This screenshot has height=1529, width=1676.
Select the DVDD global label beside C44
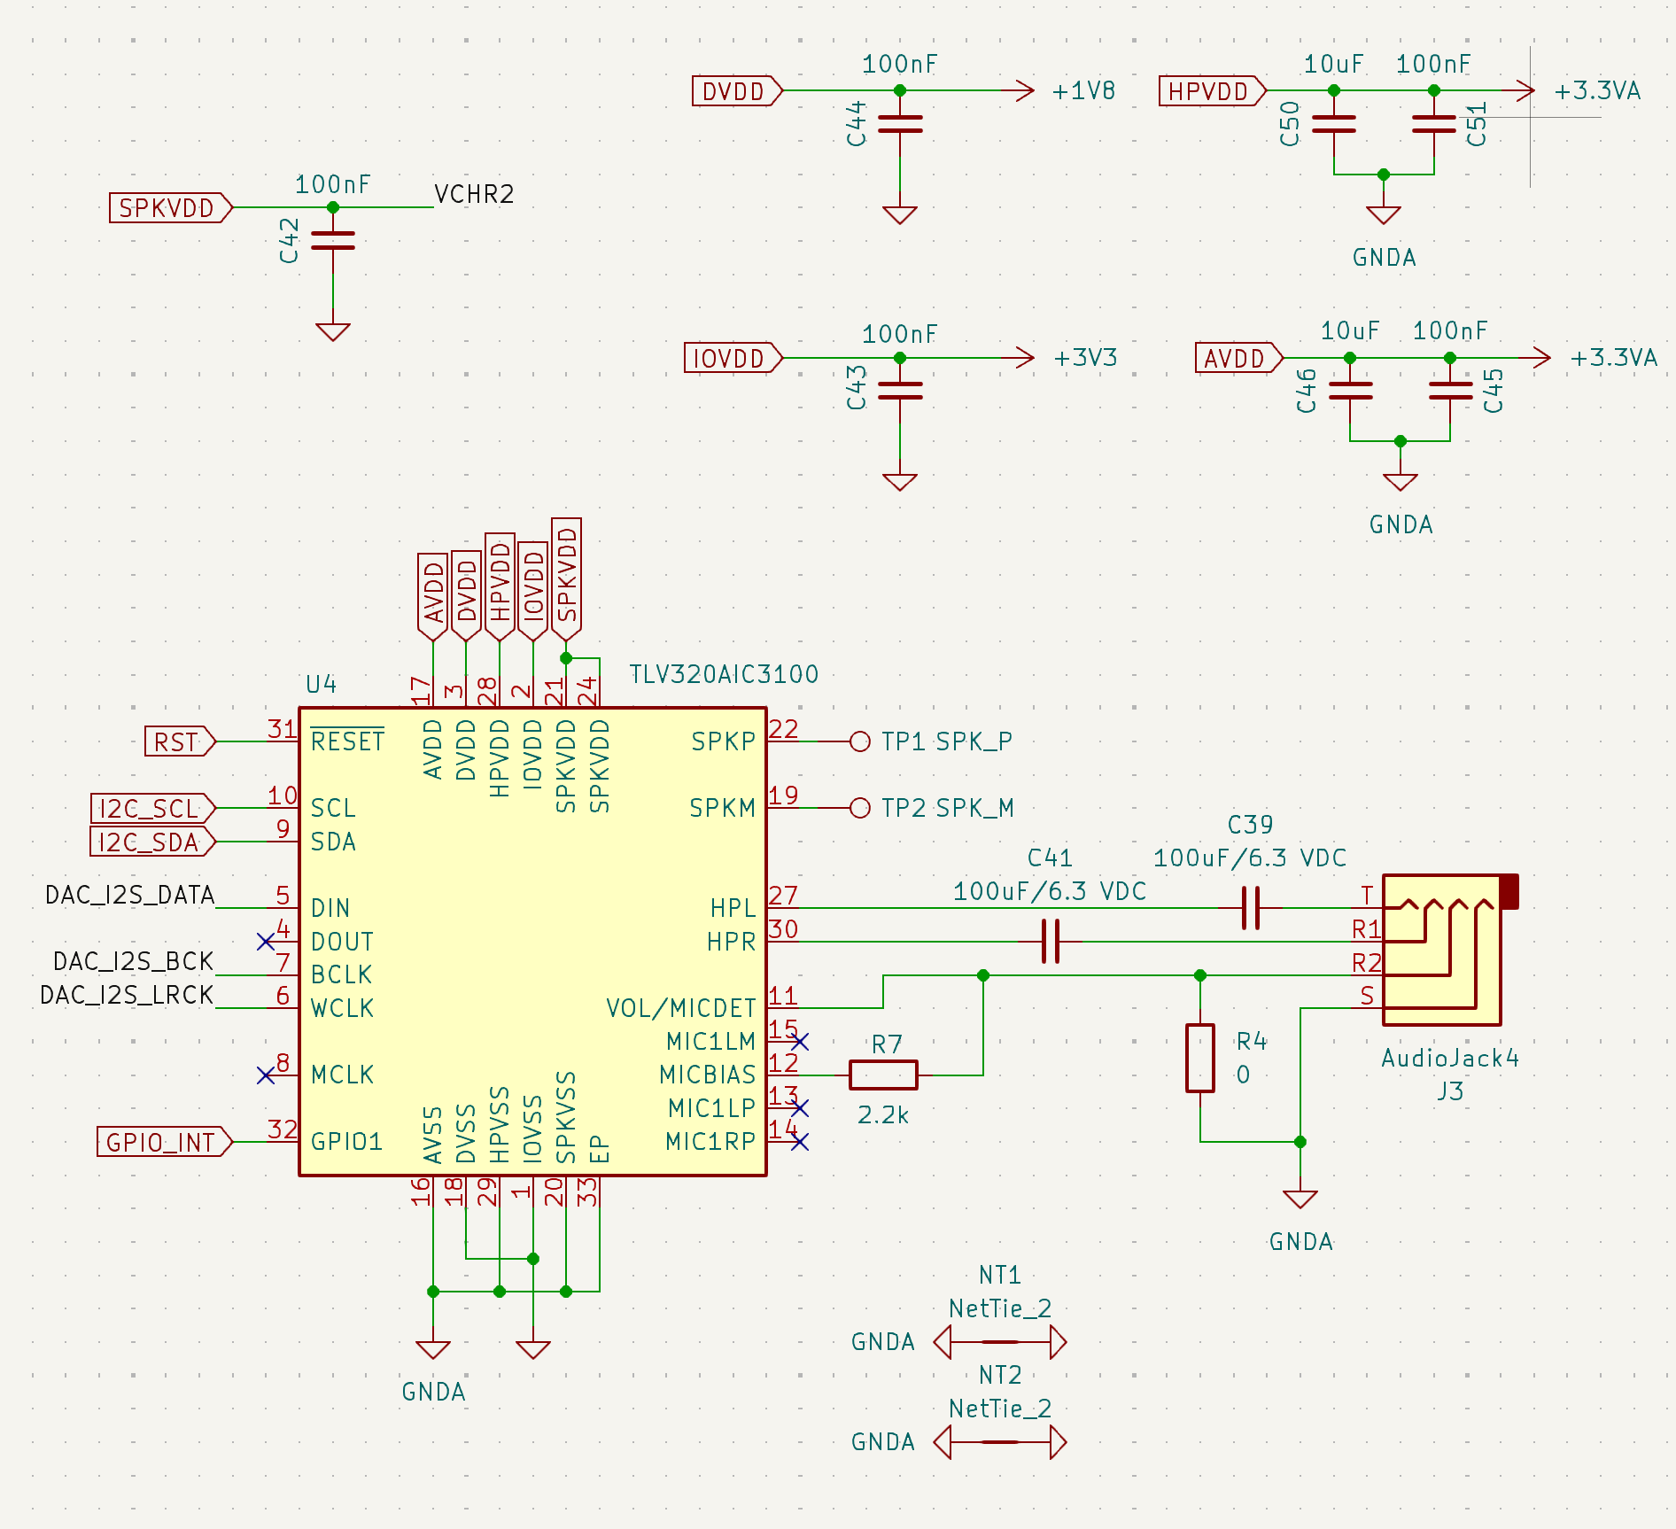[738, 91]
